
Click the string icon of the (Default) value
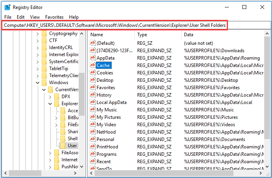coord(93,43)
